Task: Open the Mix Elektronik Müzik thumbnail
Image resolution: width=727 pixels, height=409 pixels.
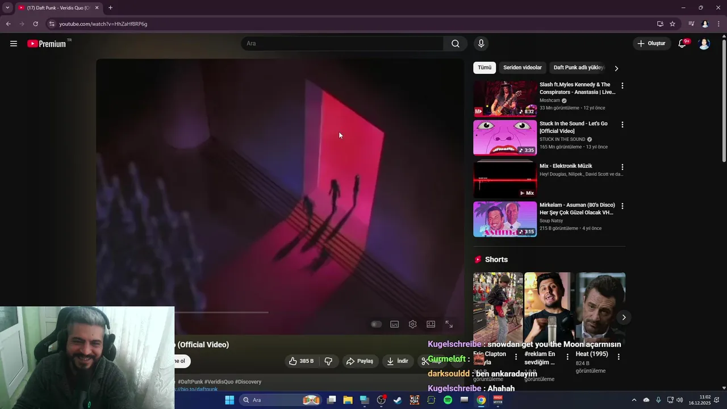Action: [x=505, y=180]
